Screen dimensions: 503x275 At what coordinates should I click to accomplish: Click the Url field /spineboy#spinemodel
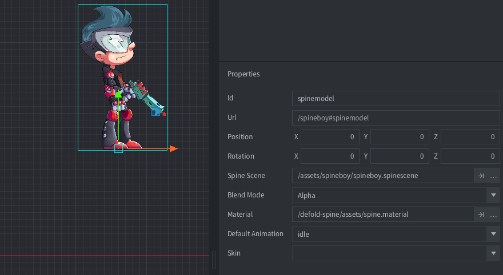click(396, 118)
